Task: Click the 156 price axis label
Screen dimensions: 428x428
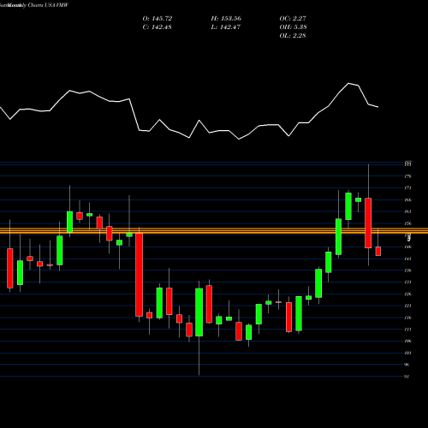Action: click(407, 223)
